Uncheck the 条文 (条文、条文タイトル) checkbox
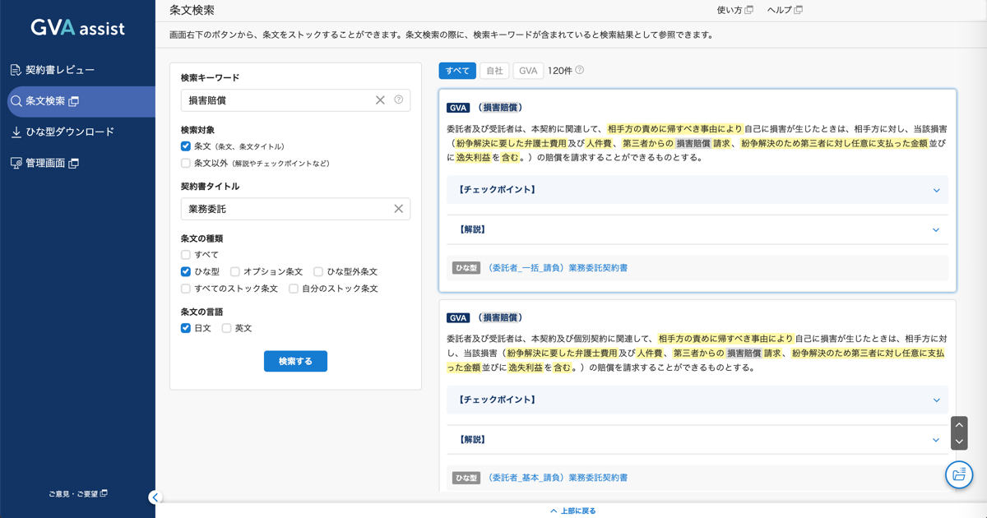Screen dimensions: 987x518 (186, 146)
